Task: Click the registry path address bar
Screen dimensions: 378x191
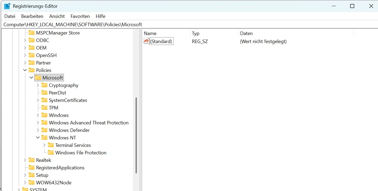Action: (187, 25)
